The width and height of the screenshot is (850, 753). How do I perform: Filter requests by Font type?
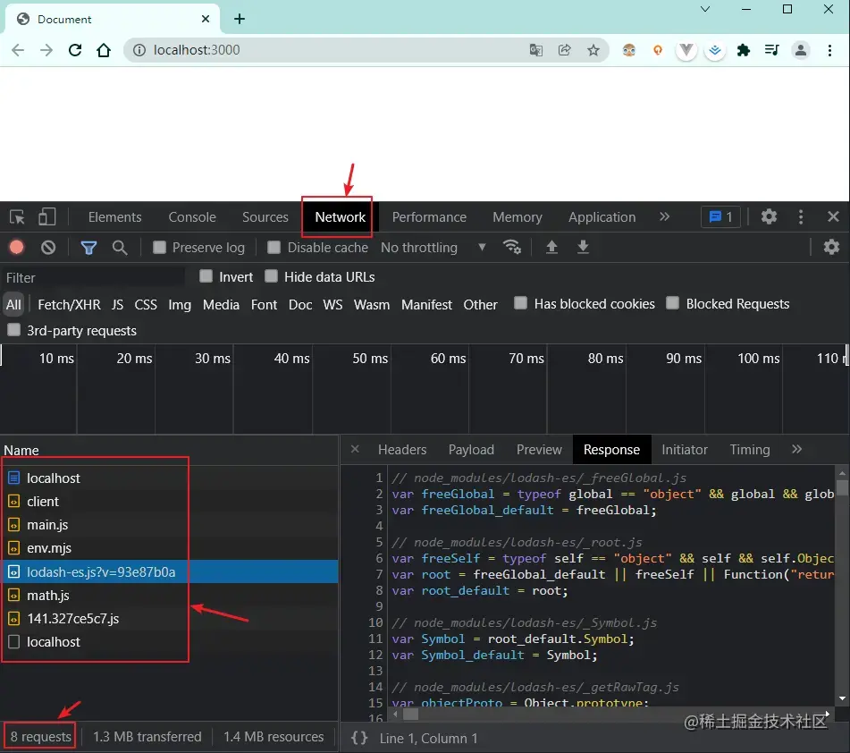pos(264,305)
